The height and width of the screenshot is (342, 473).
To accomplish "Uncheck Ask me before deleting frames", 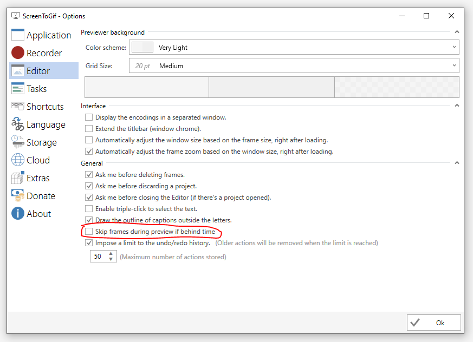I will point(89,174).
